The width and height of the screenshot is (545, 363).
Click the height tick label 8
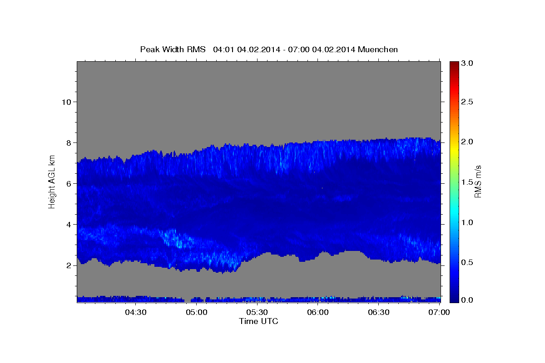click(x=68, y=142)
